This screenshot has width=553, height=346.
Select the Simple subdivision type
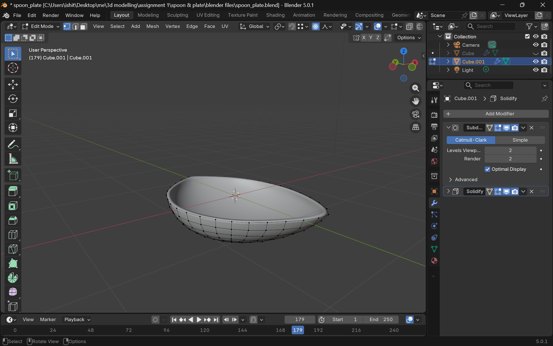[x=520, y=140]
